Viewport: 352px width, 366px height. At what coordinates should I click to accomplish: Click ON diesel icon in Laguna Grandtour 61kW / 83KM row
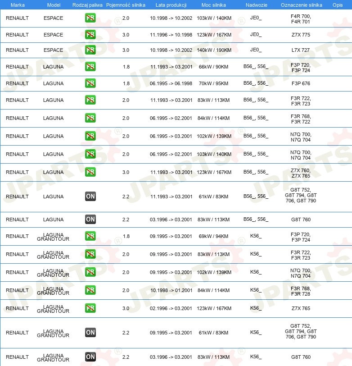[x=90, y=332]
